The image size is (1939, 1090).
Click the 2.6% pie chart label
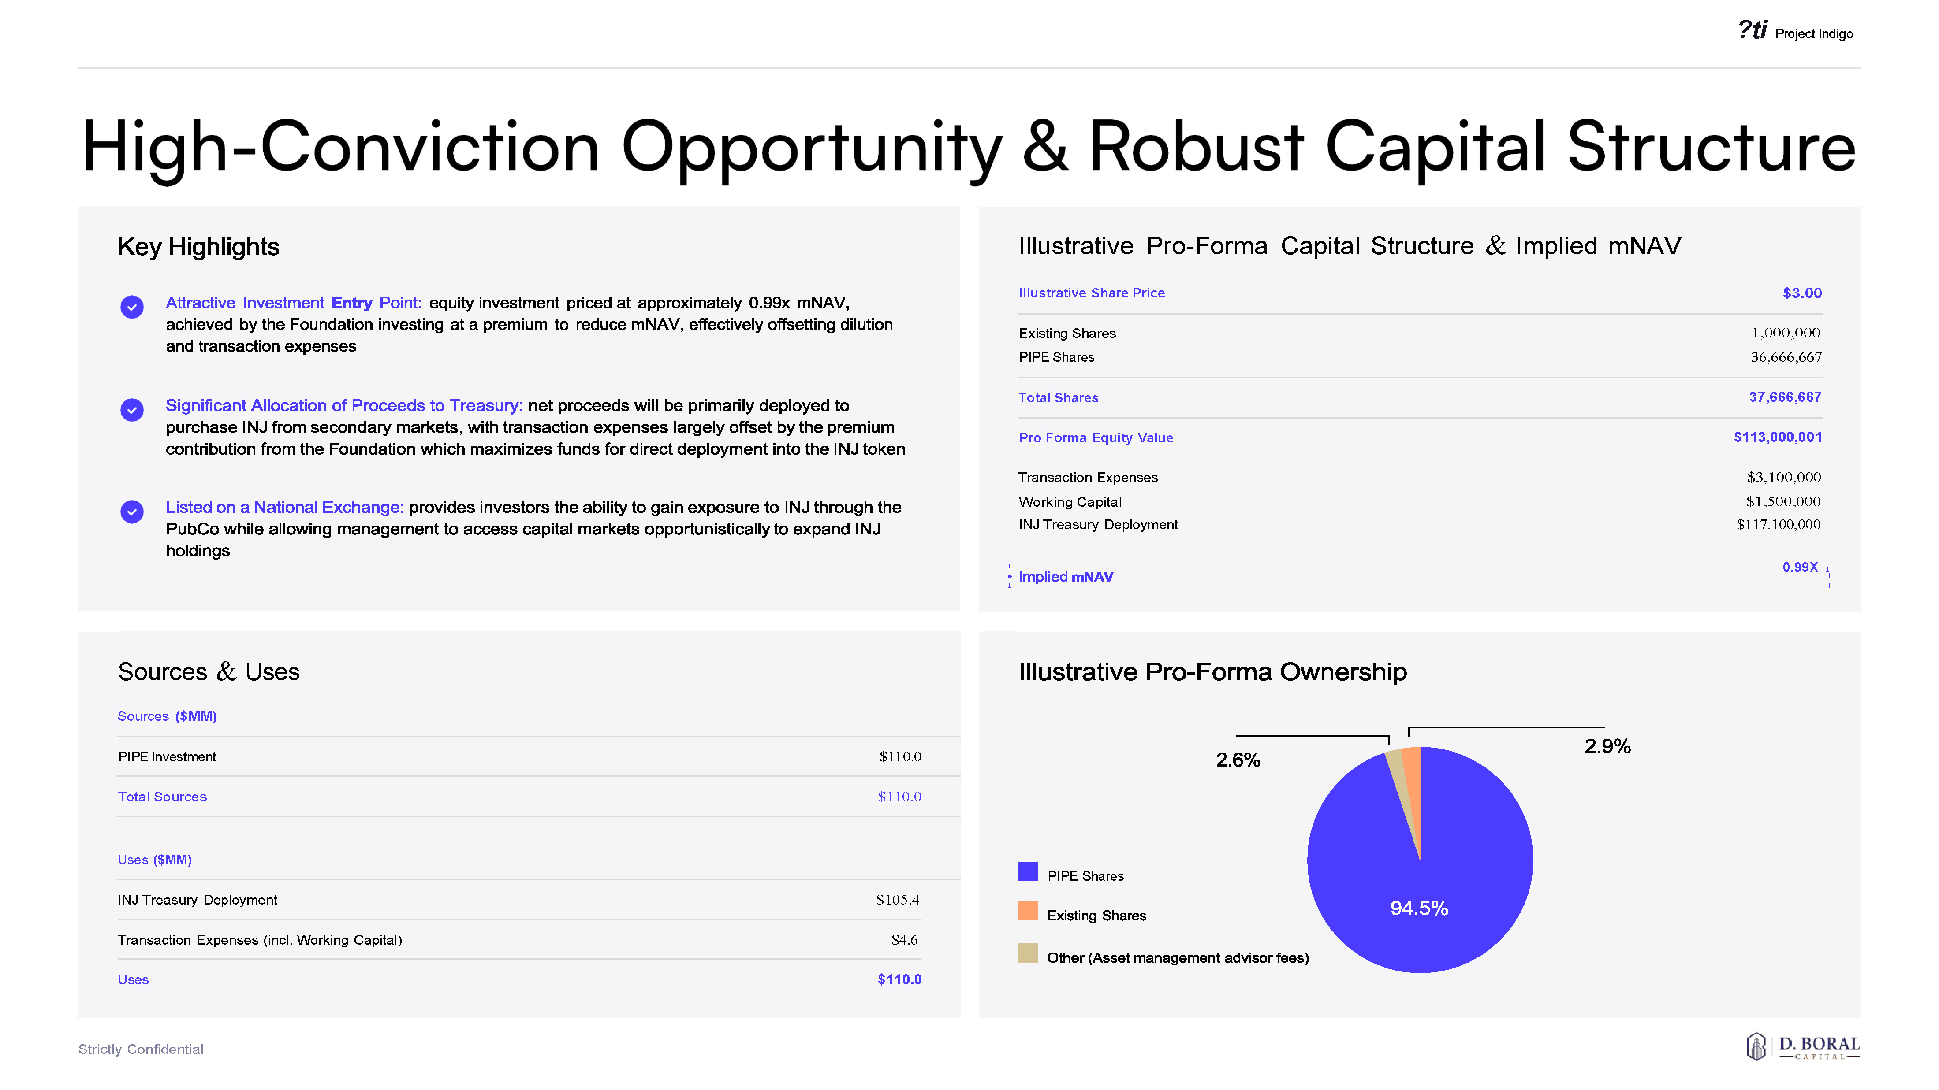(1238, 760)
